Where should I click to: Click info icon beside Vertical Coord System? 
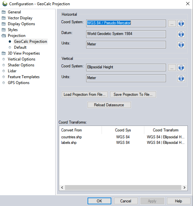coord(181,68)
